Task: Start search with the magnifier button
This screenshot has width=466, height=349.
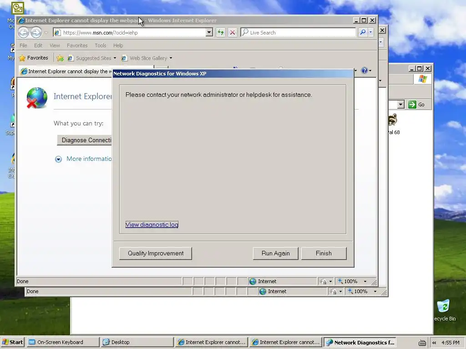Action: point(363,32)
